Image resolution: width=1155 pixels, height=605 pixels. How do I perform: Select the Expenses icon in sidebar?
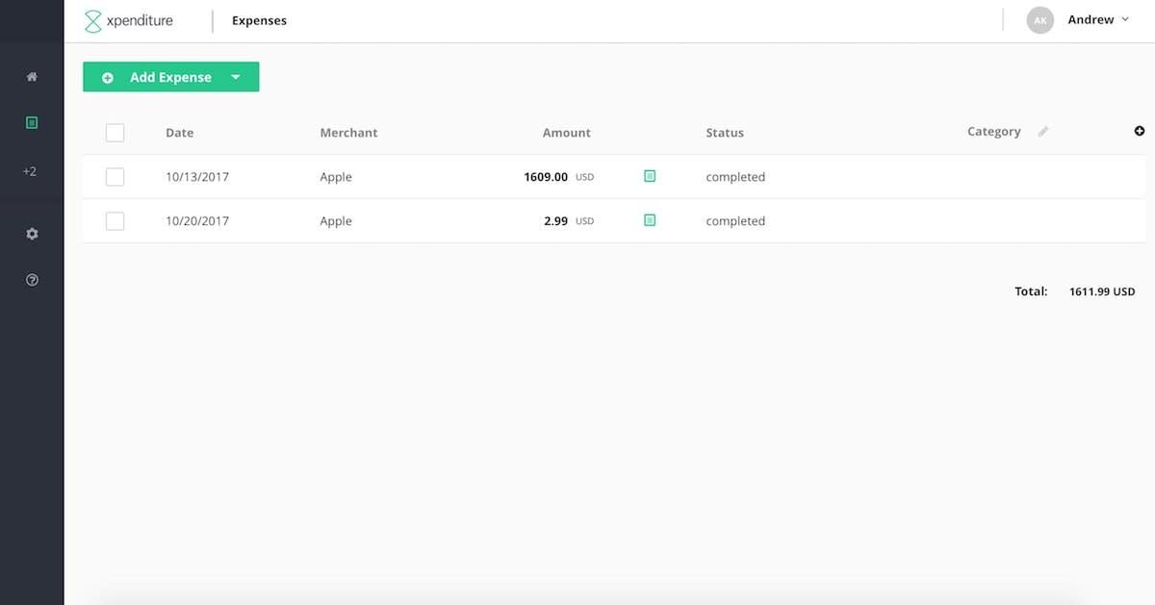pyautogui.click(x=32, y=122)
